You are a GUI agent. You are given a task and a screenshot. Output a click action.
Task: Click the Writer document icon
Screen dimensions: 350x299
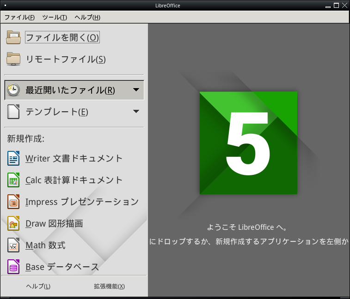[x=13, y=158]
